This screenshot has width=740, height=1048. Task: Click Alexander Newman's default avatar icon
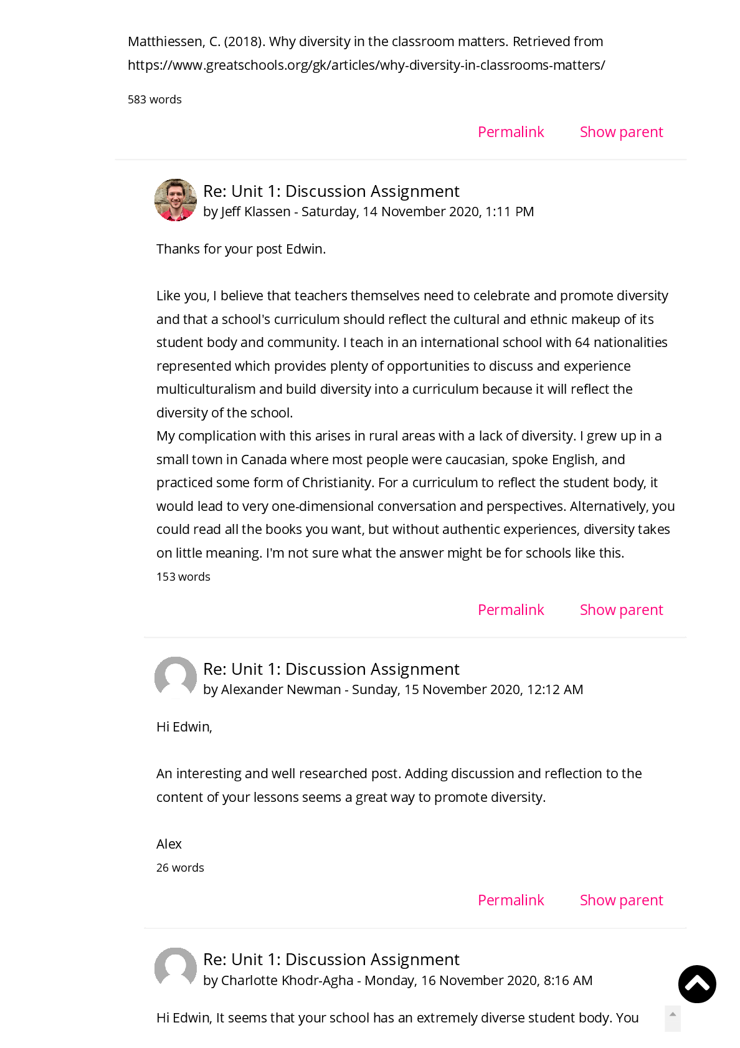176,677
